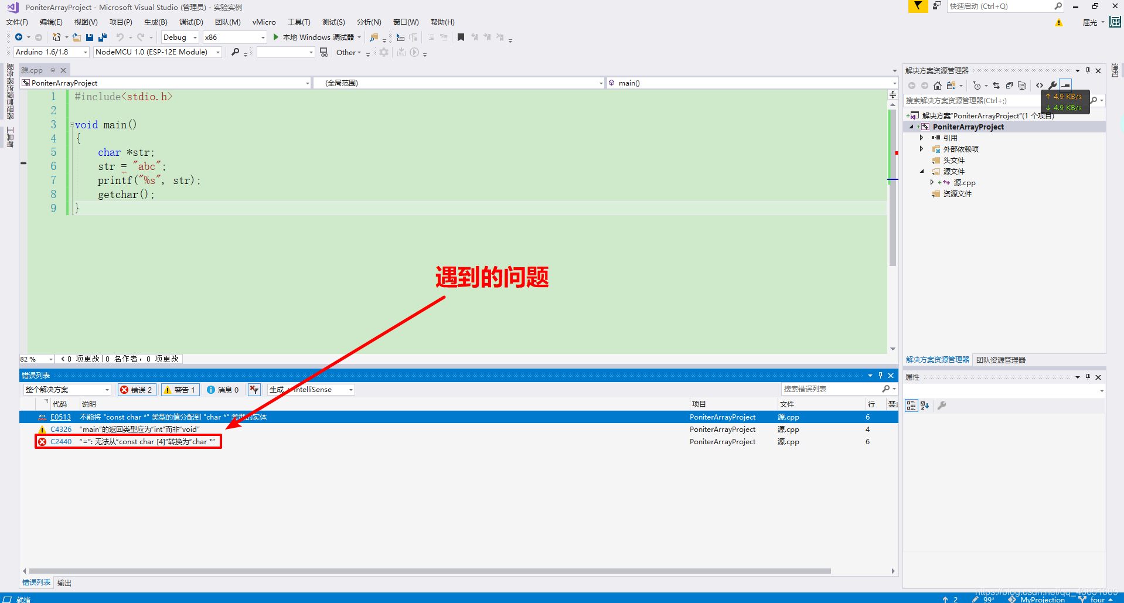Click the Open File folder icon
The height and width of the screenshot is (603, 1124).
[76, 37]
